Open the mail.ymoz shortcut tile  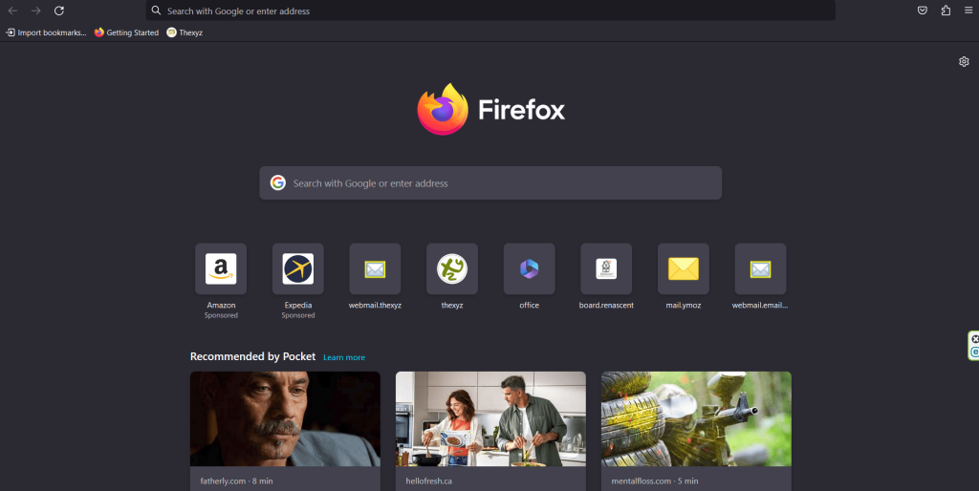pos(684,268)
